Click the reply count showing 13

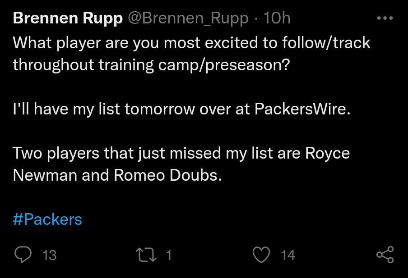pos(49,255)
